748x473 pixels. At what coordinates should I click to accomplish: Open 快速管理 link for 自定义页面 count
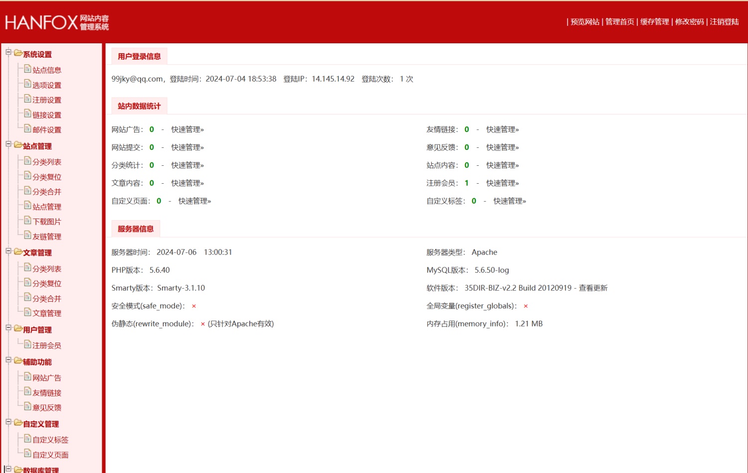(x=195, y=201)
